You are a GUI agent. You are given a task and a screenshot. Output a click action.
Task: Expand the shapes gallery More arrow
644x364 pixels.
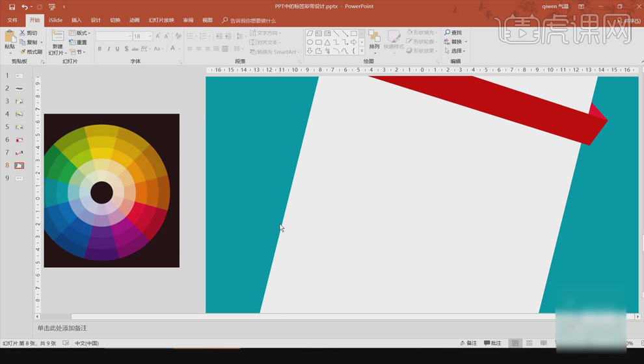[362, 51]
